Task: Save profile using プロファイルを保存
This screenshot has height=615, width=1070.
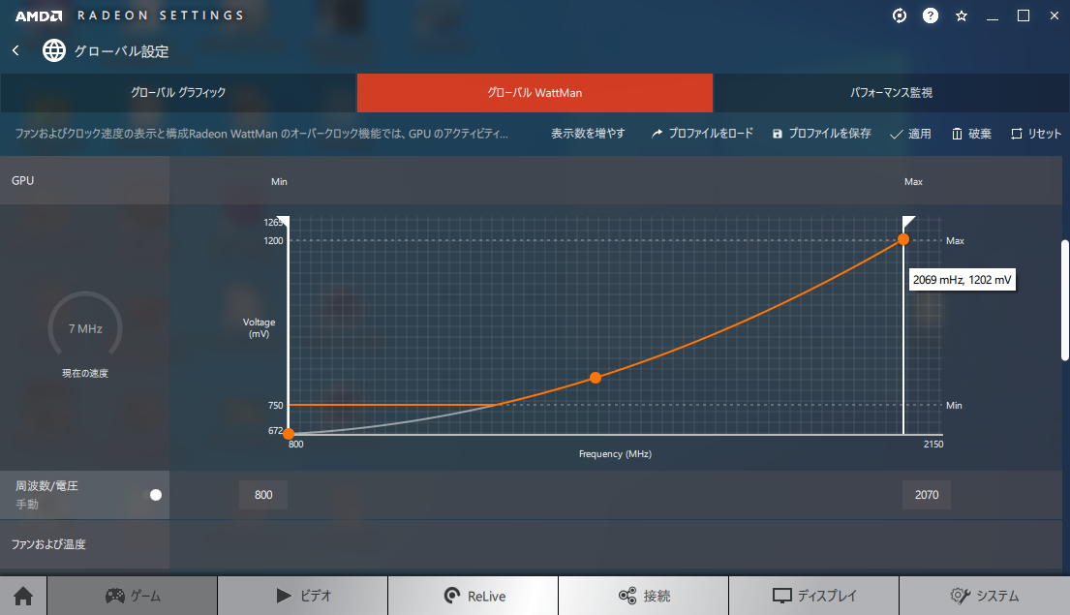Action: click(x=821, y=134)
